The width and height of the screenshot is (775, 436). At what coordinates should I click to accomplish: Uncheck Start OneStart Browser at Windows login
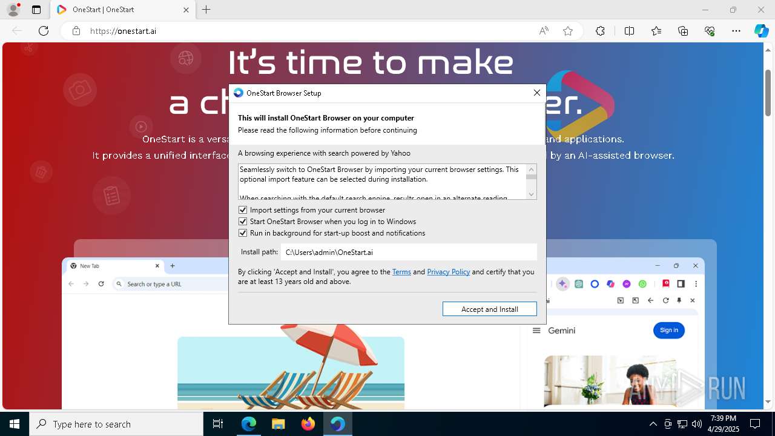243,222
